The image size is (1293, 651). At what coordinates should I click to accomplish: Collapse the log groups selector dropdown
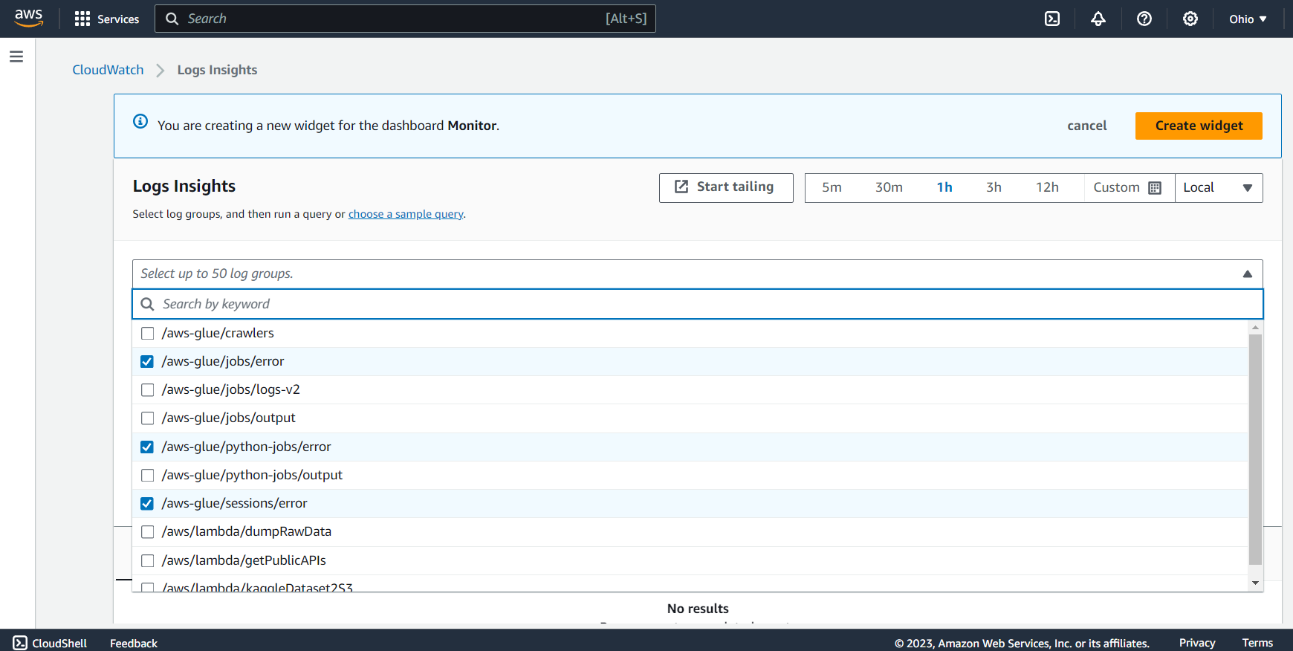(1247, 274)
